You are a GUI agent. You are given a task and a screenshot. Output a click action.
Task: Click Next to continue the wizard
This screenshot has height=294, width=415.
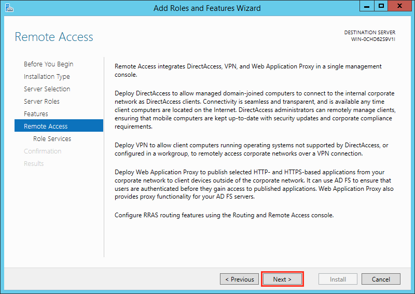pyautogui.click(x=282, y=279)
